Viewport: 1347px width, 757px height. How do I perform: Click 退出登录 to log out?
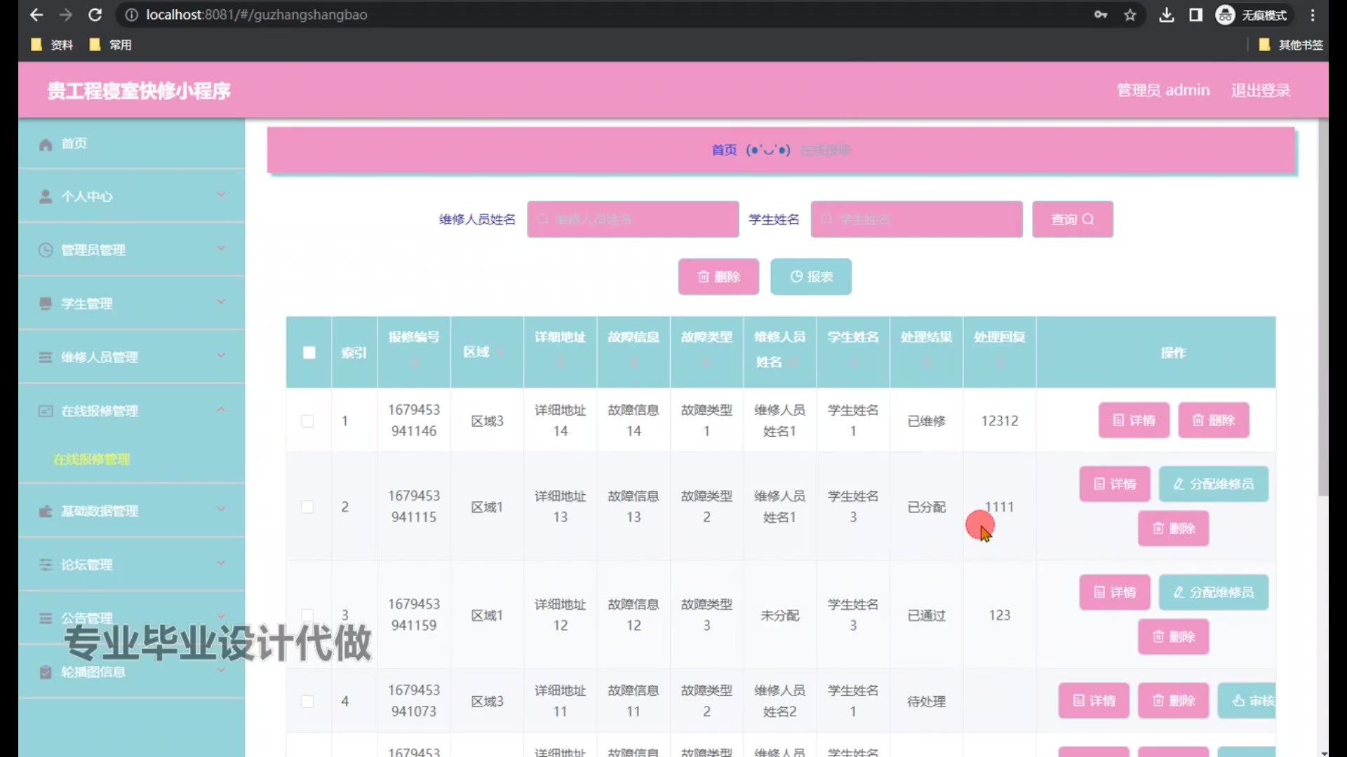(1261, 90)
